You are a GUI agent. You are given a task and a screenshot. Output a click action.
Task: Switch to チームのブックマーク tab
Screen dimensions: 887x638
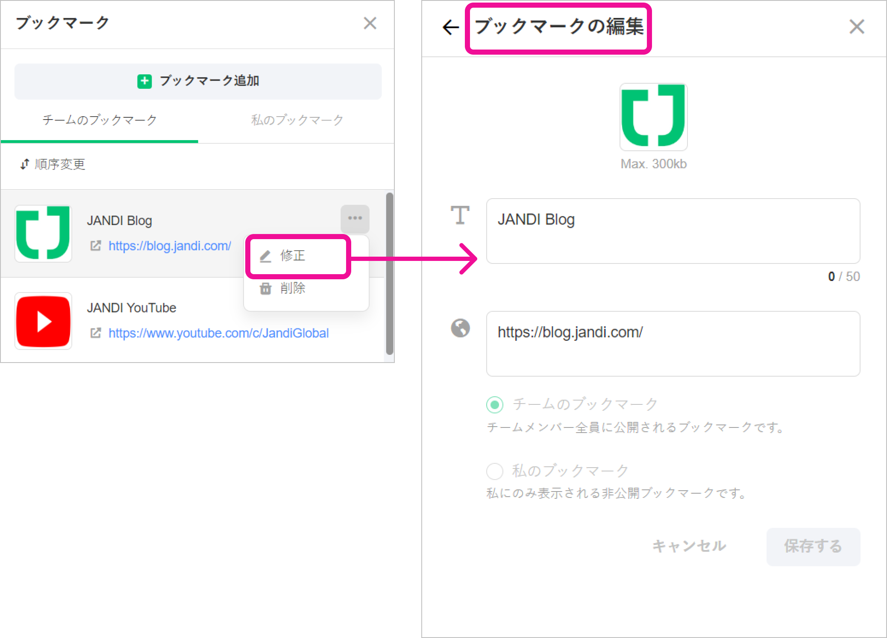(100, 120)
